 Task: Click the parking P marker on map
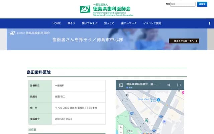coord(164,122)
